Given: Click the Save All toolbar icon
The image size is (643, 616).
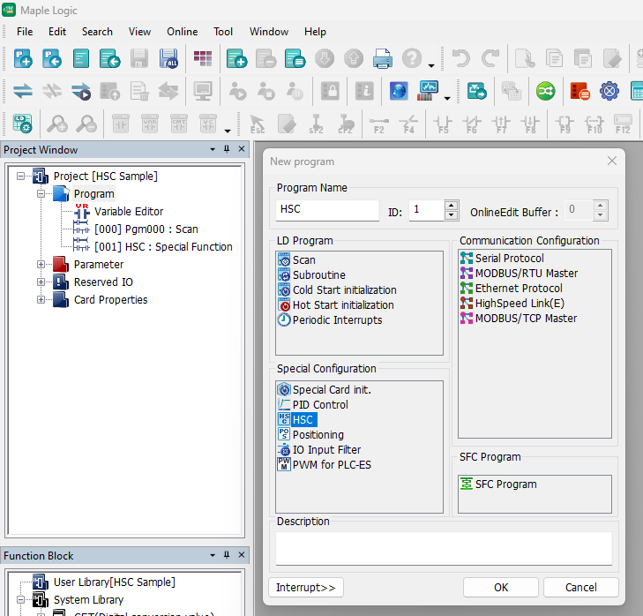Looking at the screenshot, I should (168, 58).
